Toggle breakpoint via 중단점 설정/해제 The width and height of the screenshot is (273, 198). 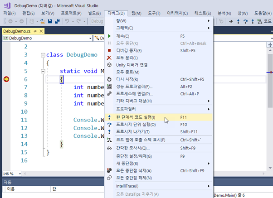pyautogui.click(x=134, y=156)
